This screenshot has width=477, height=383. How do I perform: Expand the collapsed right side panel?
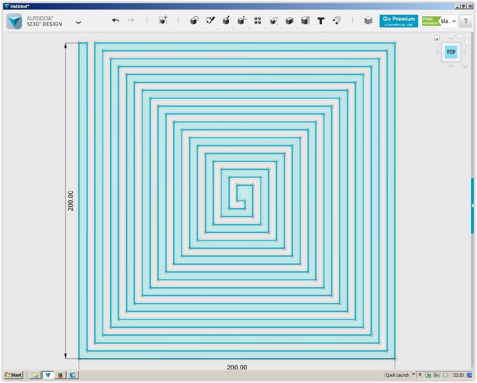click(472, 206)
